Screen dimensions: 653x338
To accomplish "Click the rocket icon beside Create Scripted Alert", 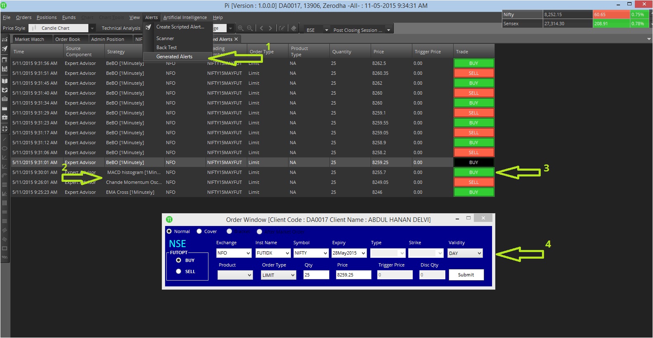I will pos(149,27).
